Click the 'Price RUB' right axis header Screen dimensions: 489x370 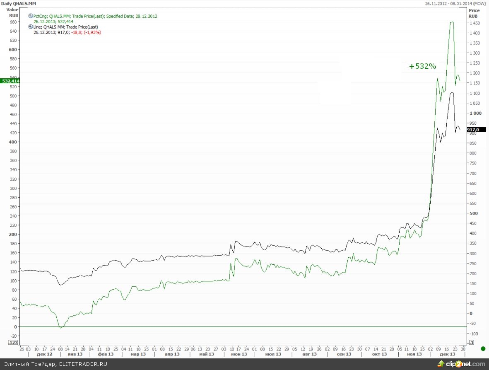coord(474,13)
